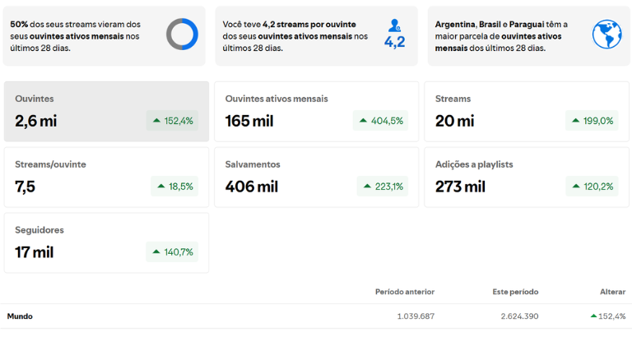Click the 404,5% growth badge
The image size is (632, 355).
(380, 120)
